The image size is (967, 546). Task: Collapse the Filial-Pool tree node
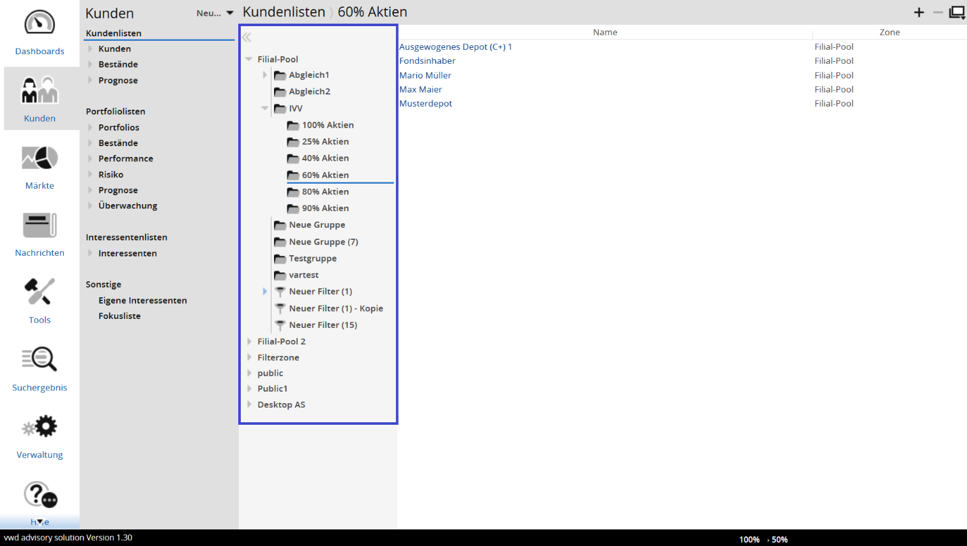(x=248, y=59)
